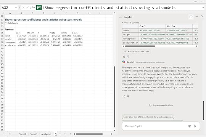Click the formula bar Python comment text
Viewport: 206px width, 137px height.
(x=109, y=8)
